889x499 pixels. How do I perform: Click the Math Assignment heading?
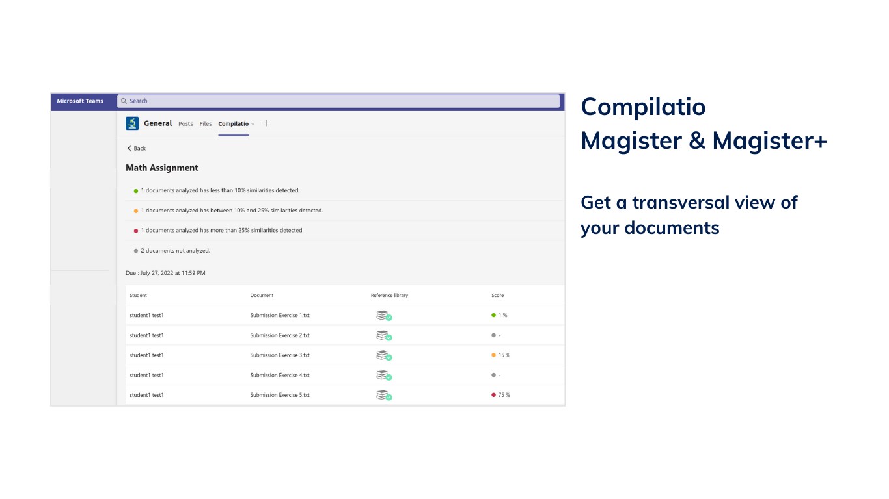(x=162, y=168)
